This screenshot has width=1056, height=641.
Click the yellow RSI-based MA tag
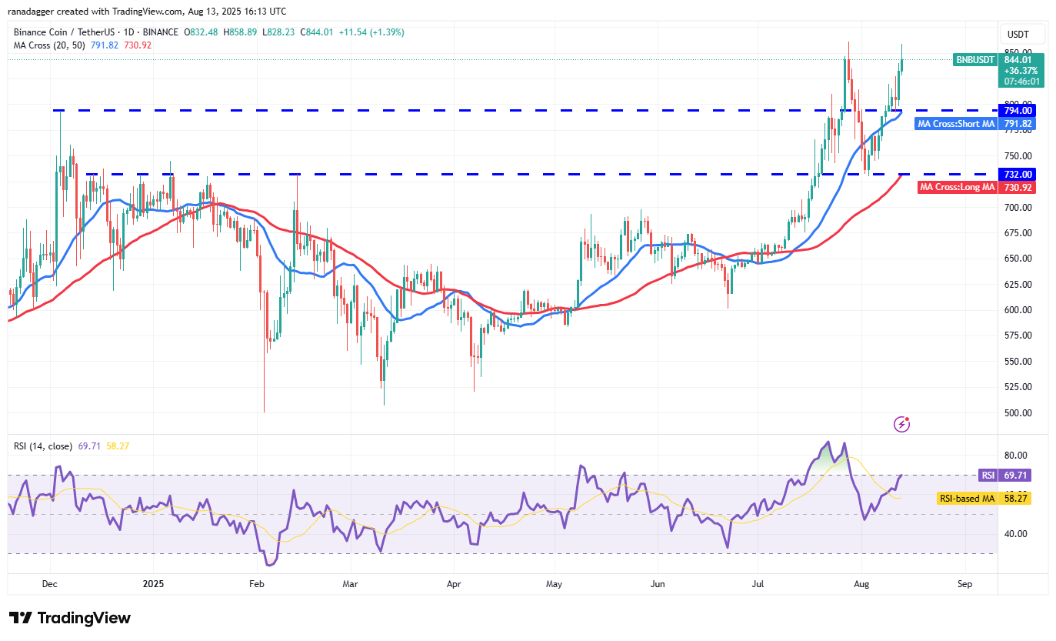point(966,499)
